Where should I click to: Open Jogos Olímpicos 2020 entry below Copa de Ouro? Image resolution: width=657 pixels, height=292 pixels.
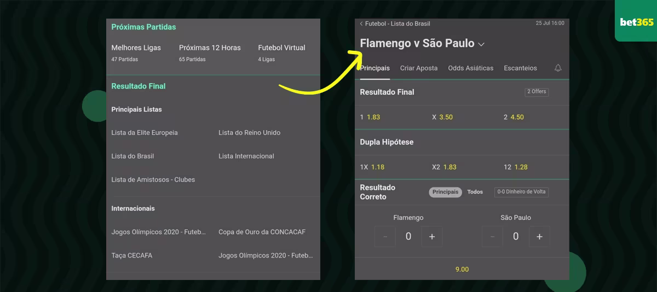266,255
